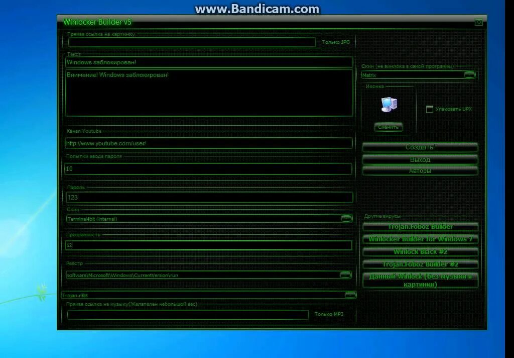Click Данный Winlock (без музыки и картинки)
The image size is (514, 358).
coord(420,280)
